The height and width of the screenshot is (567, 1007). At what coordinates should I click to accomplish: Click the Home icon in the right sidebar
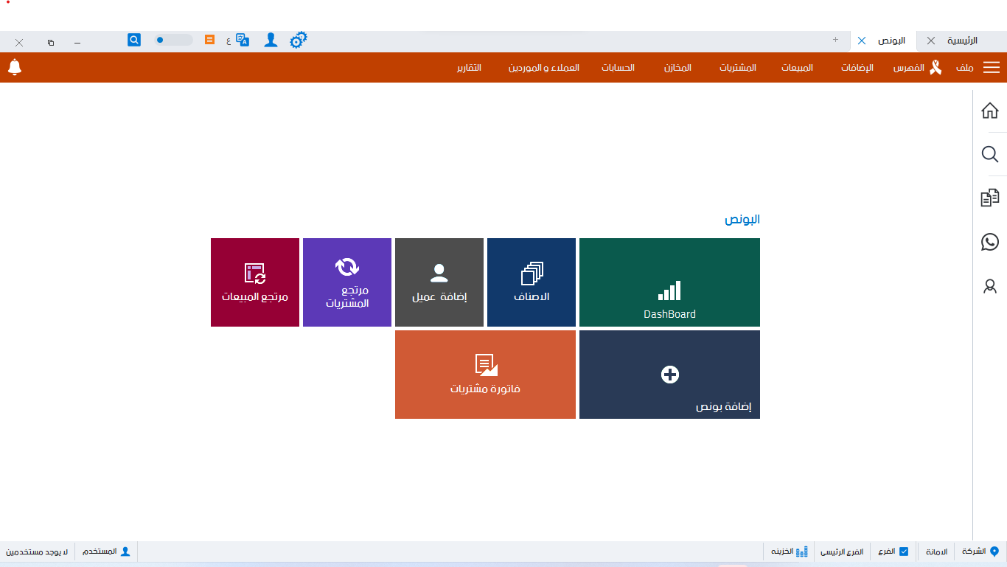989,110
